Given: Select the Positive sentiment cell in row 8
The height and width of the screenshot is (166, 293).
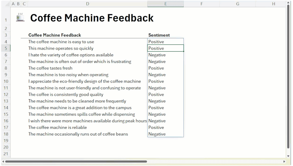Looking at the screenshot, I should [165, 68].
